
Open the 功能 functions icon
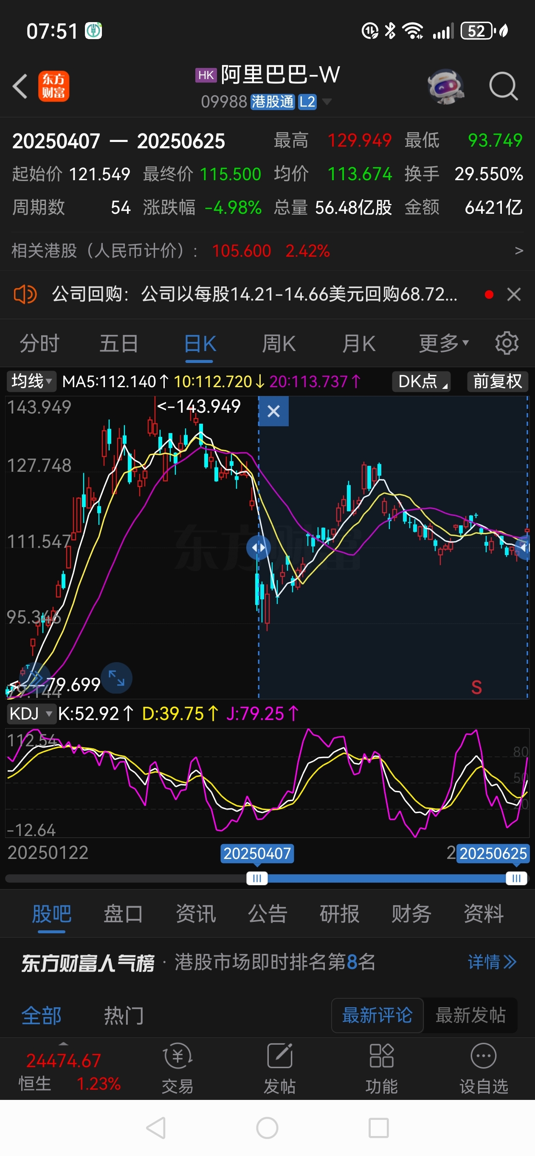pos(382,1068)
